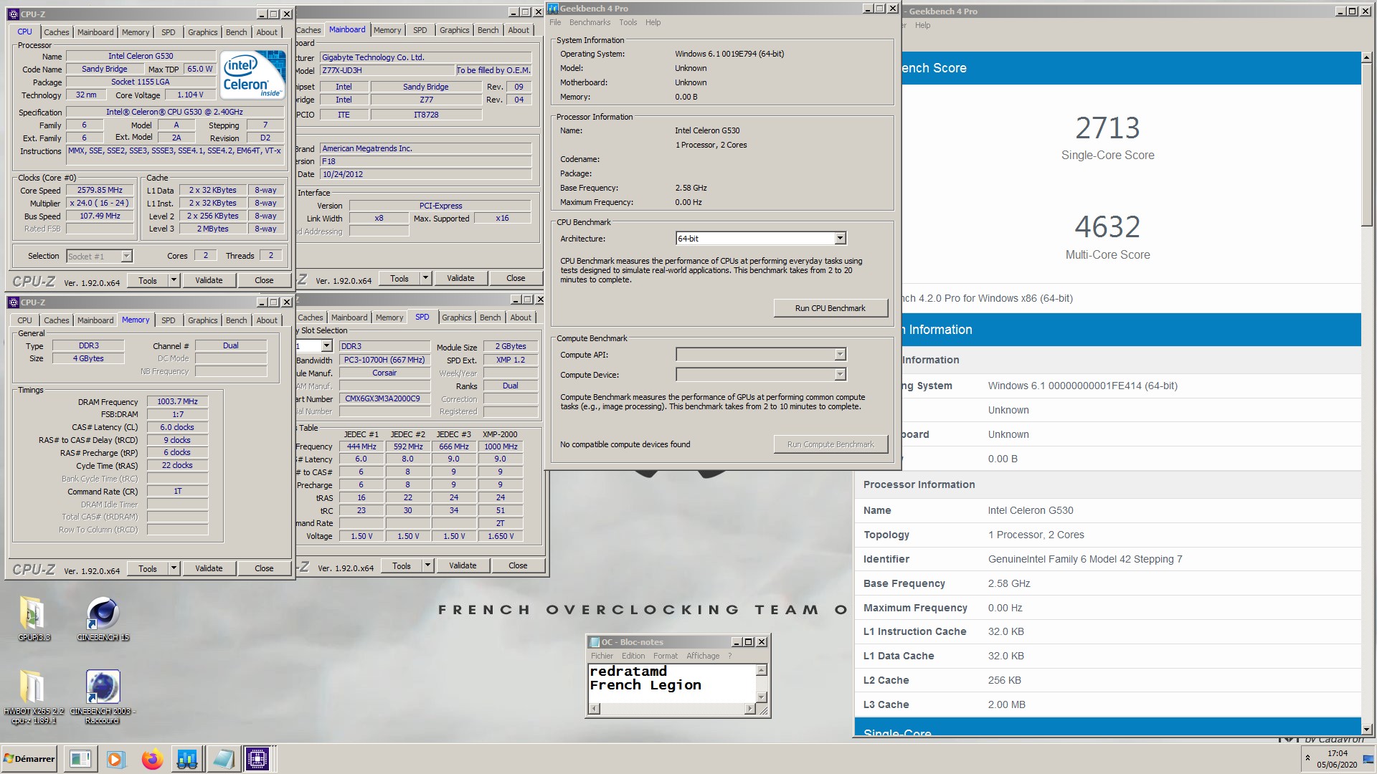Click the taskbar desktop toolbar icon
This screenshot has height=774, width=1377.
coord(80,759)
